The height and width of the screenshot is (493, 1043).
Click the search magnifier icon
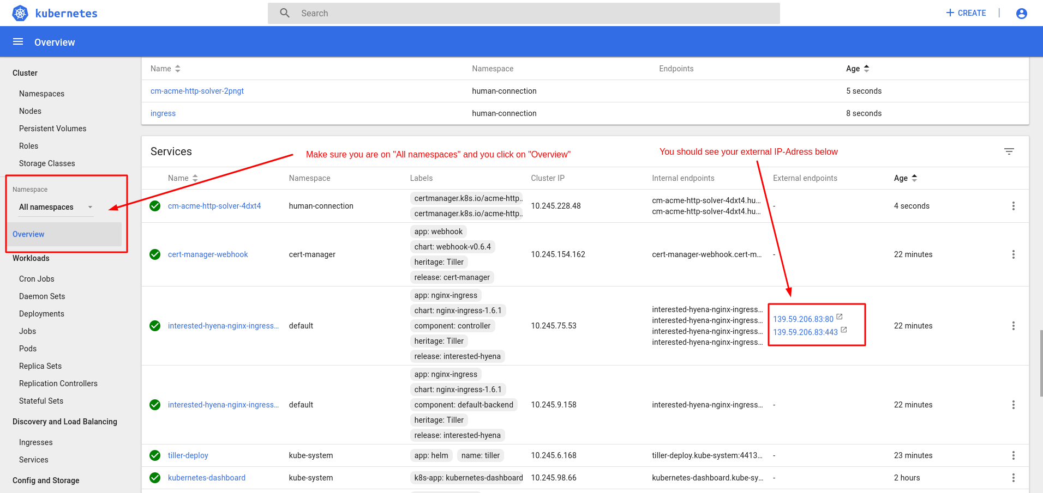(284, 13)
